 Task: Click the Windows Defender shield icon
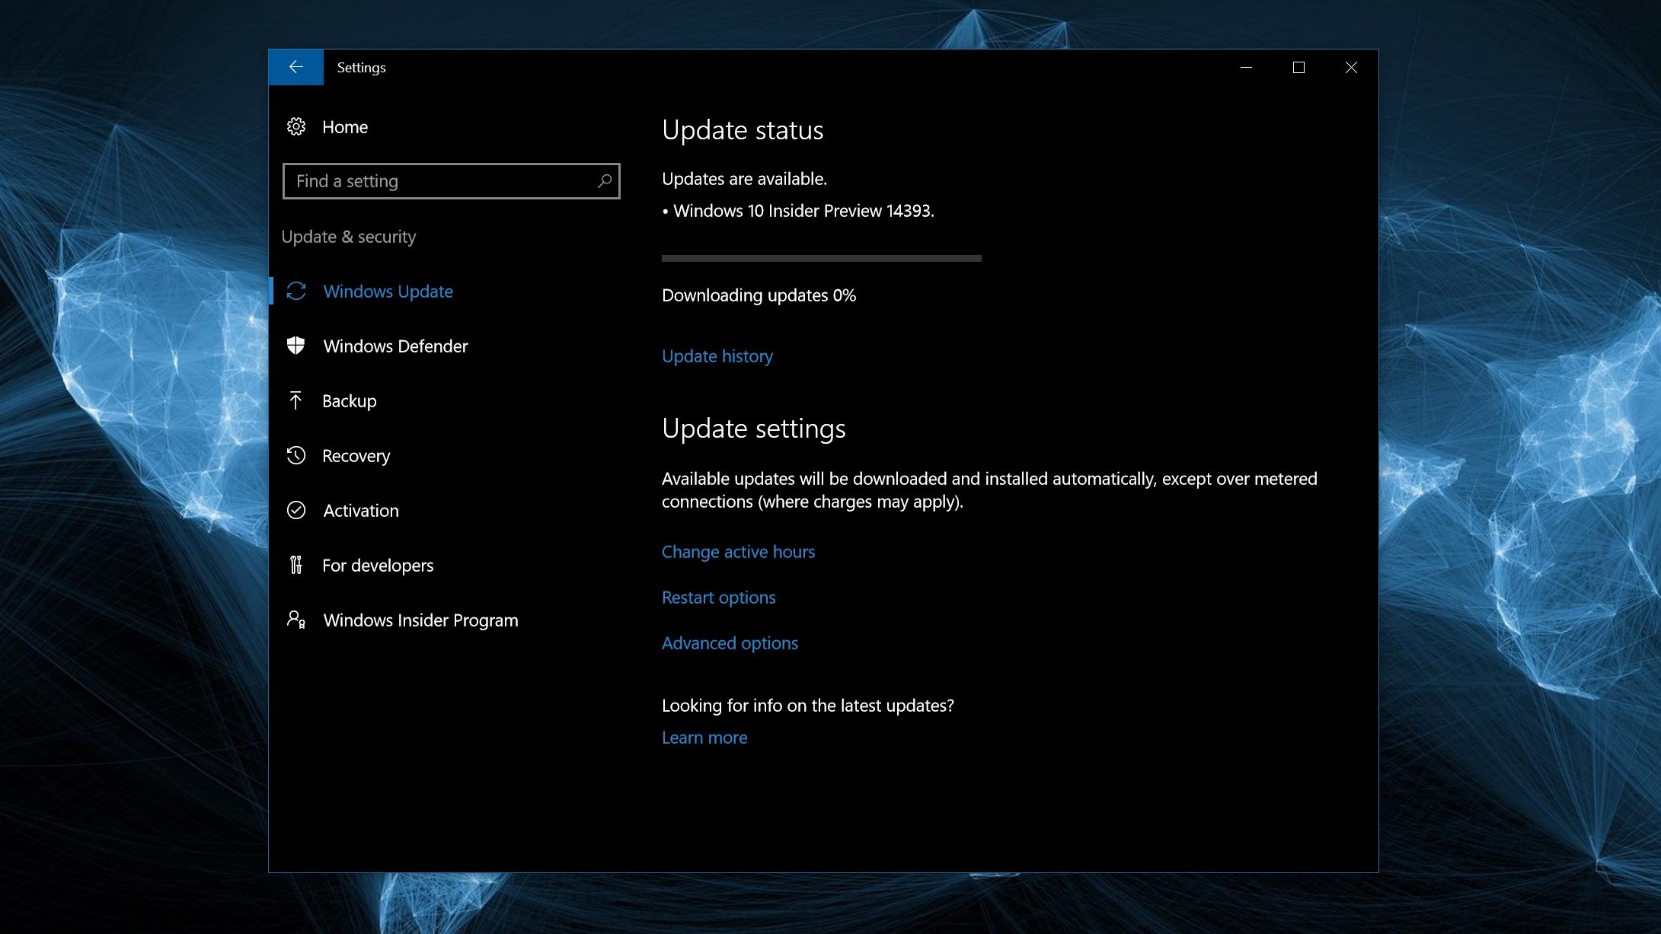pyautogui.click(x=296, y=346)
